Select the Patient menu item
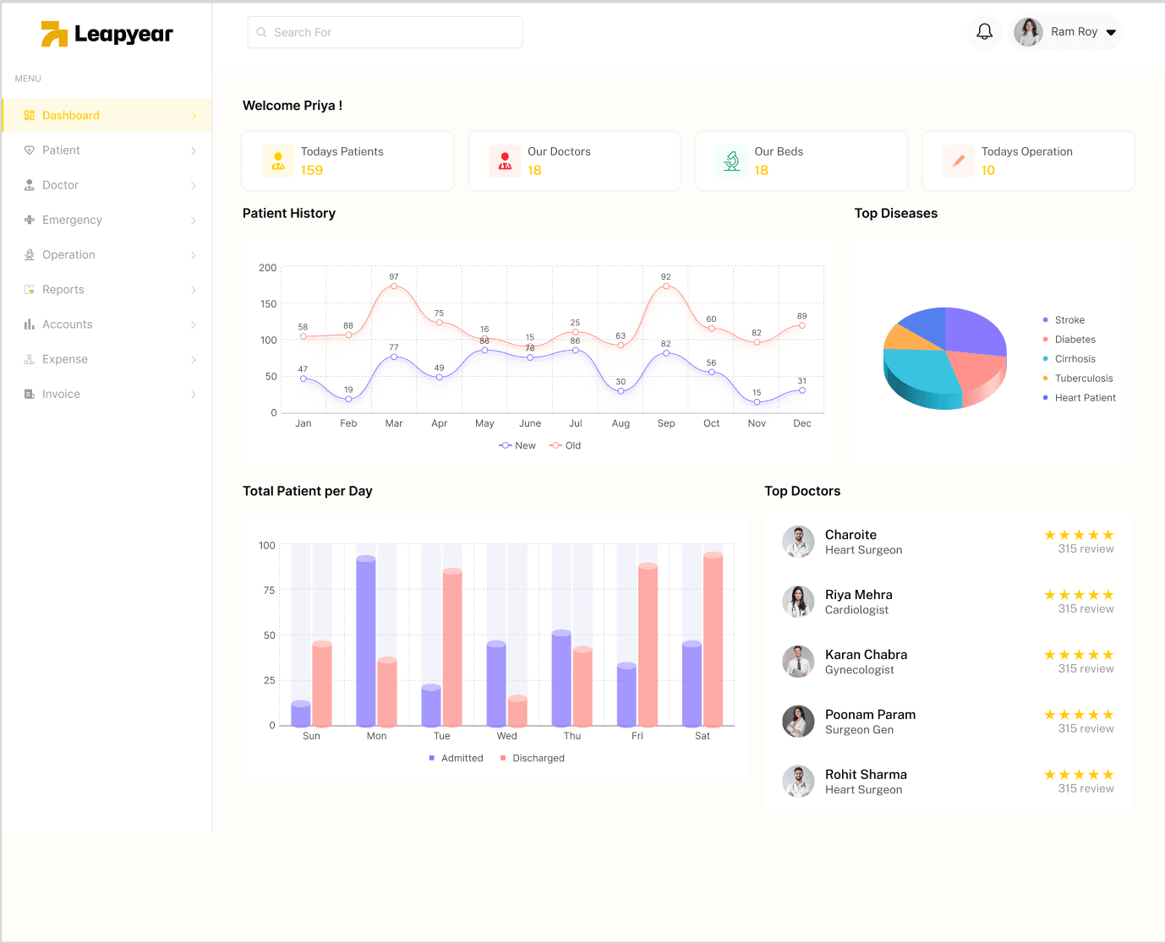The width and height of the screenshot is (1165, 943). [x=62, y=150]
